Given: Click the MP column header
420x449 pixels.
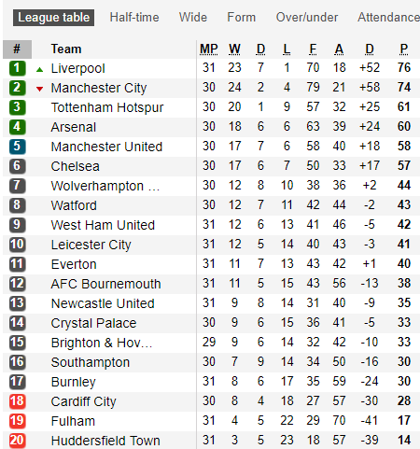Looking at the screenshot, I should pos(209,49).
